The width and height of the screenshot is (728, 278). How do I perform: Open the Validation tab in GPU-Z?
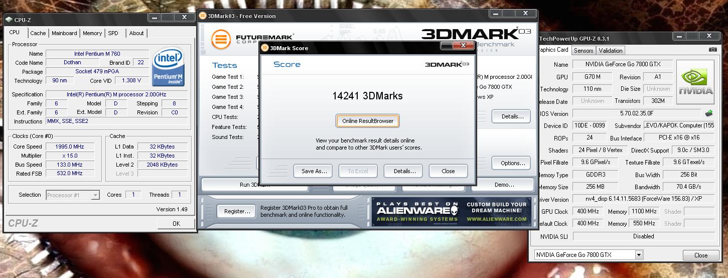tap(611, 51)
